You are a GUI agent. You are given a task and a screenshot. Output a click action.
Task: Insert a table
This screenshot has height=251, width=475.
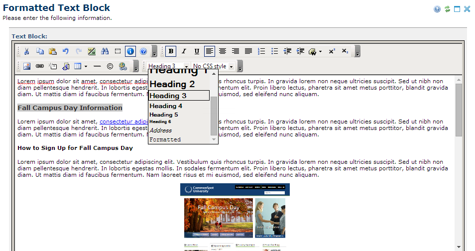point(78,66)
